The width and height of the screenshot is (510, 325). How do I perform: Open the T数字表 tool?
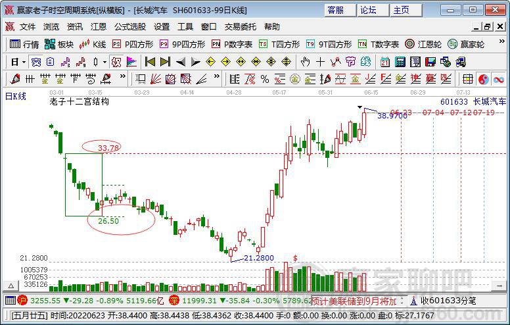[379, 44]
